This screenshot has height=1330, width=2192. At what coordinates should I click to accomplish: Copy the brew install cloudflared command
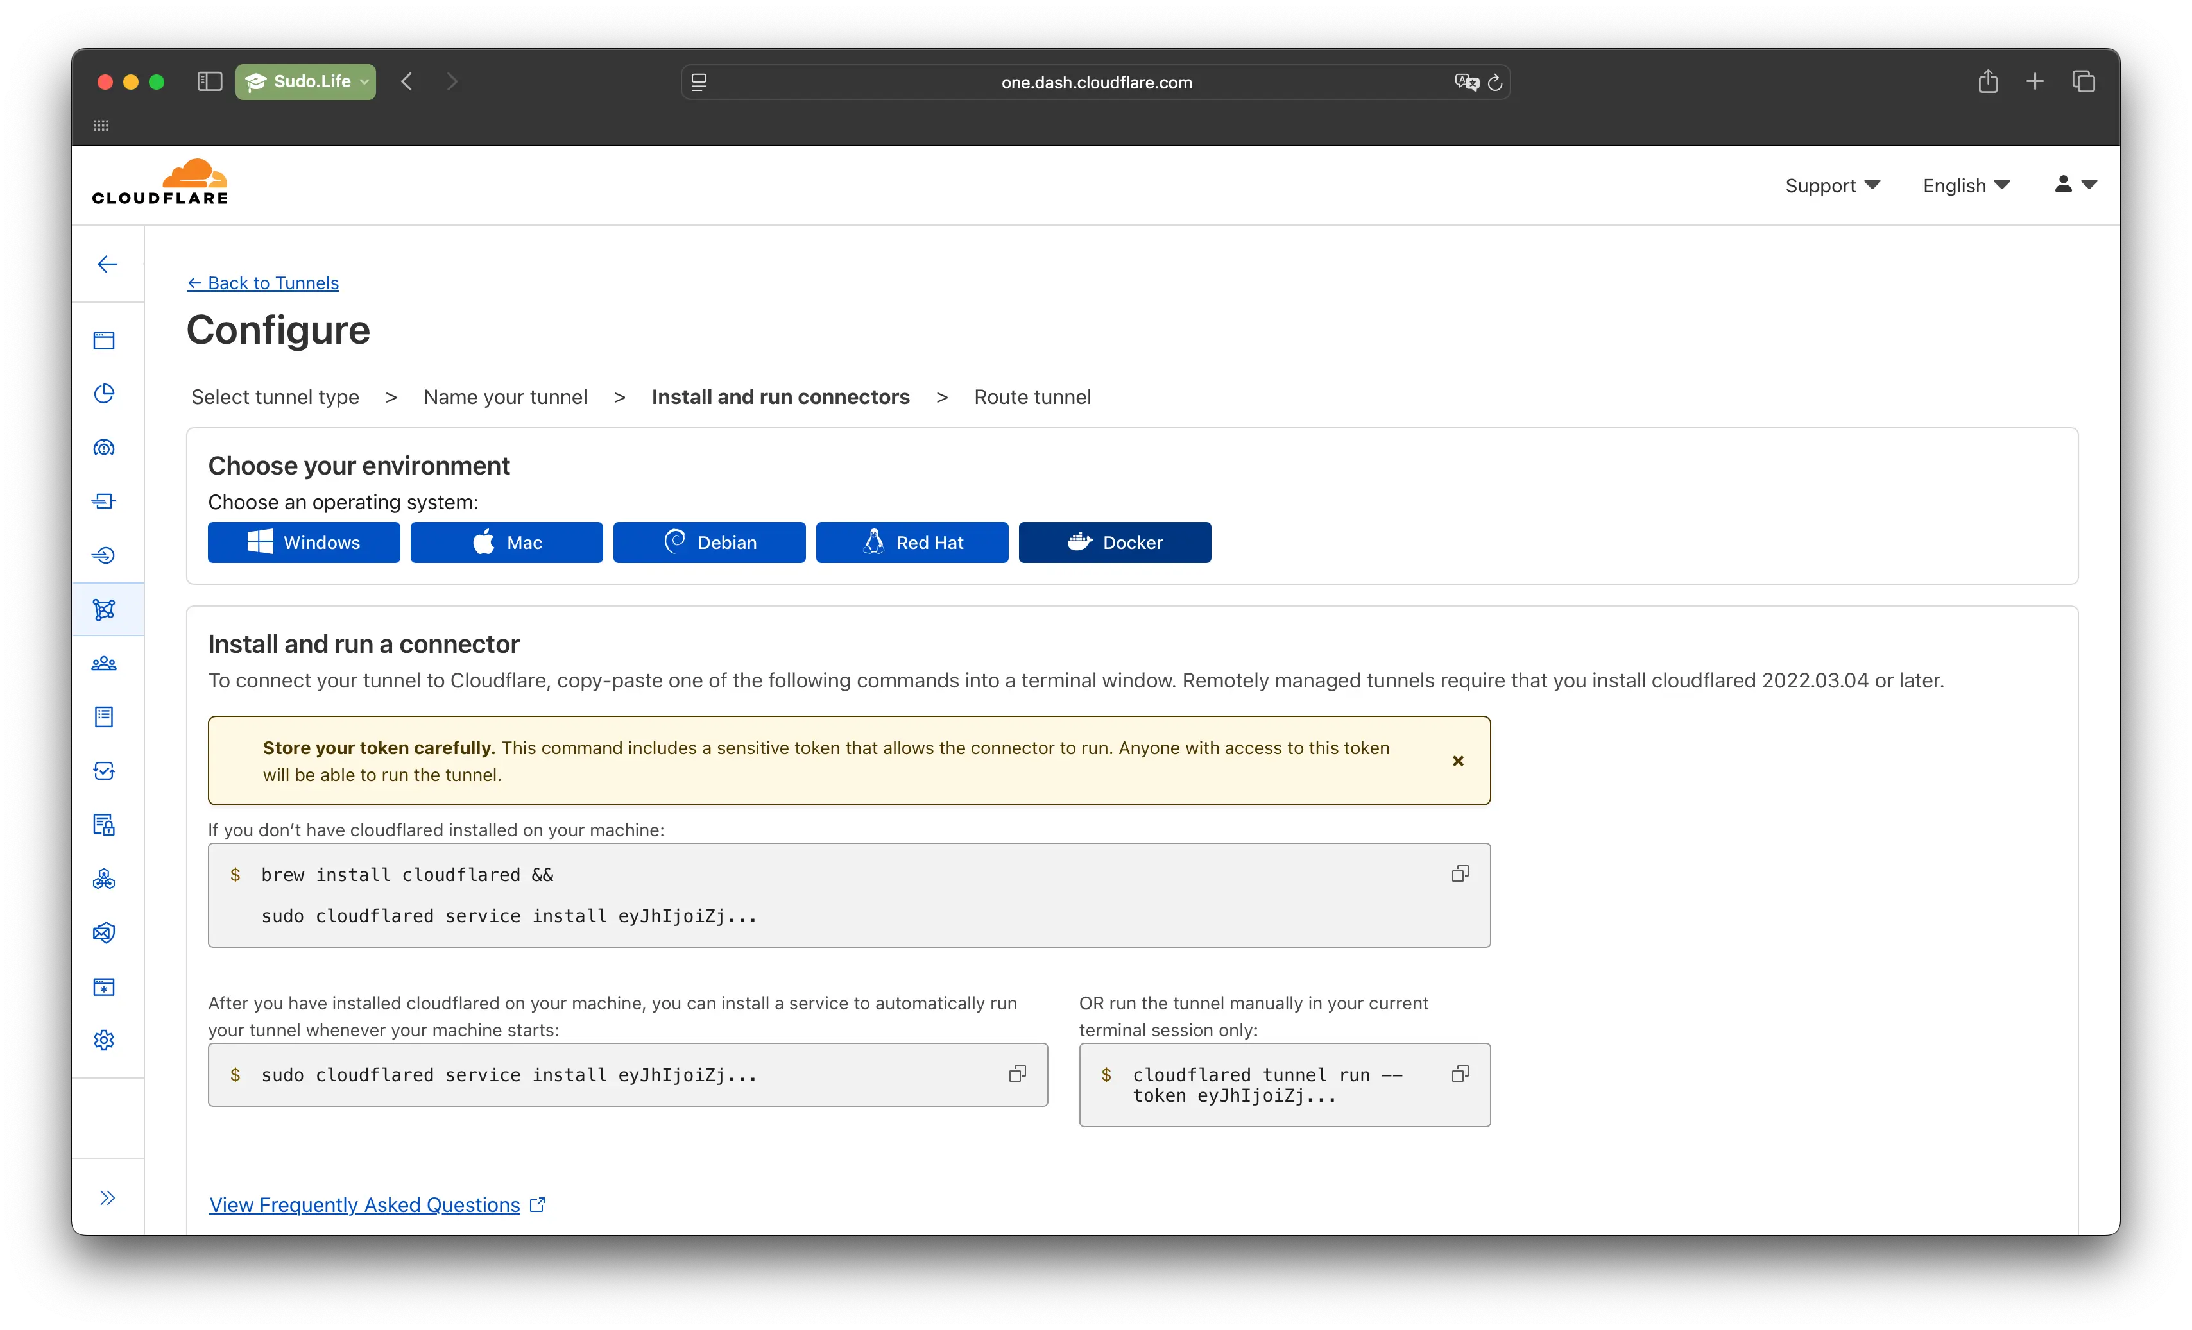[1459, 873]
